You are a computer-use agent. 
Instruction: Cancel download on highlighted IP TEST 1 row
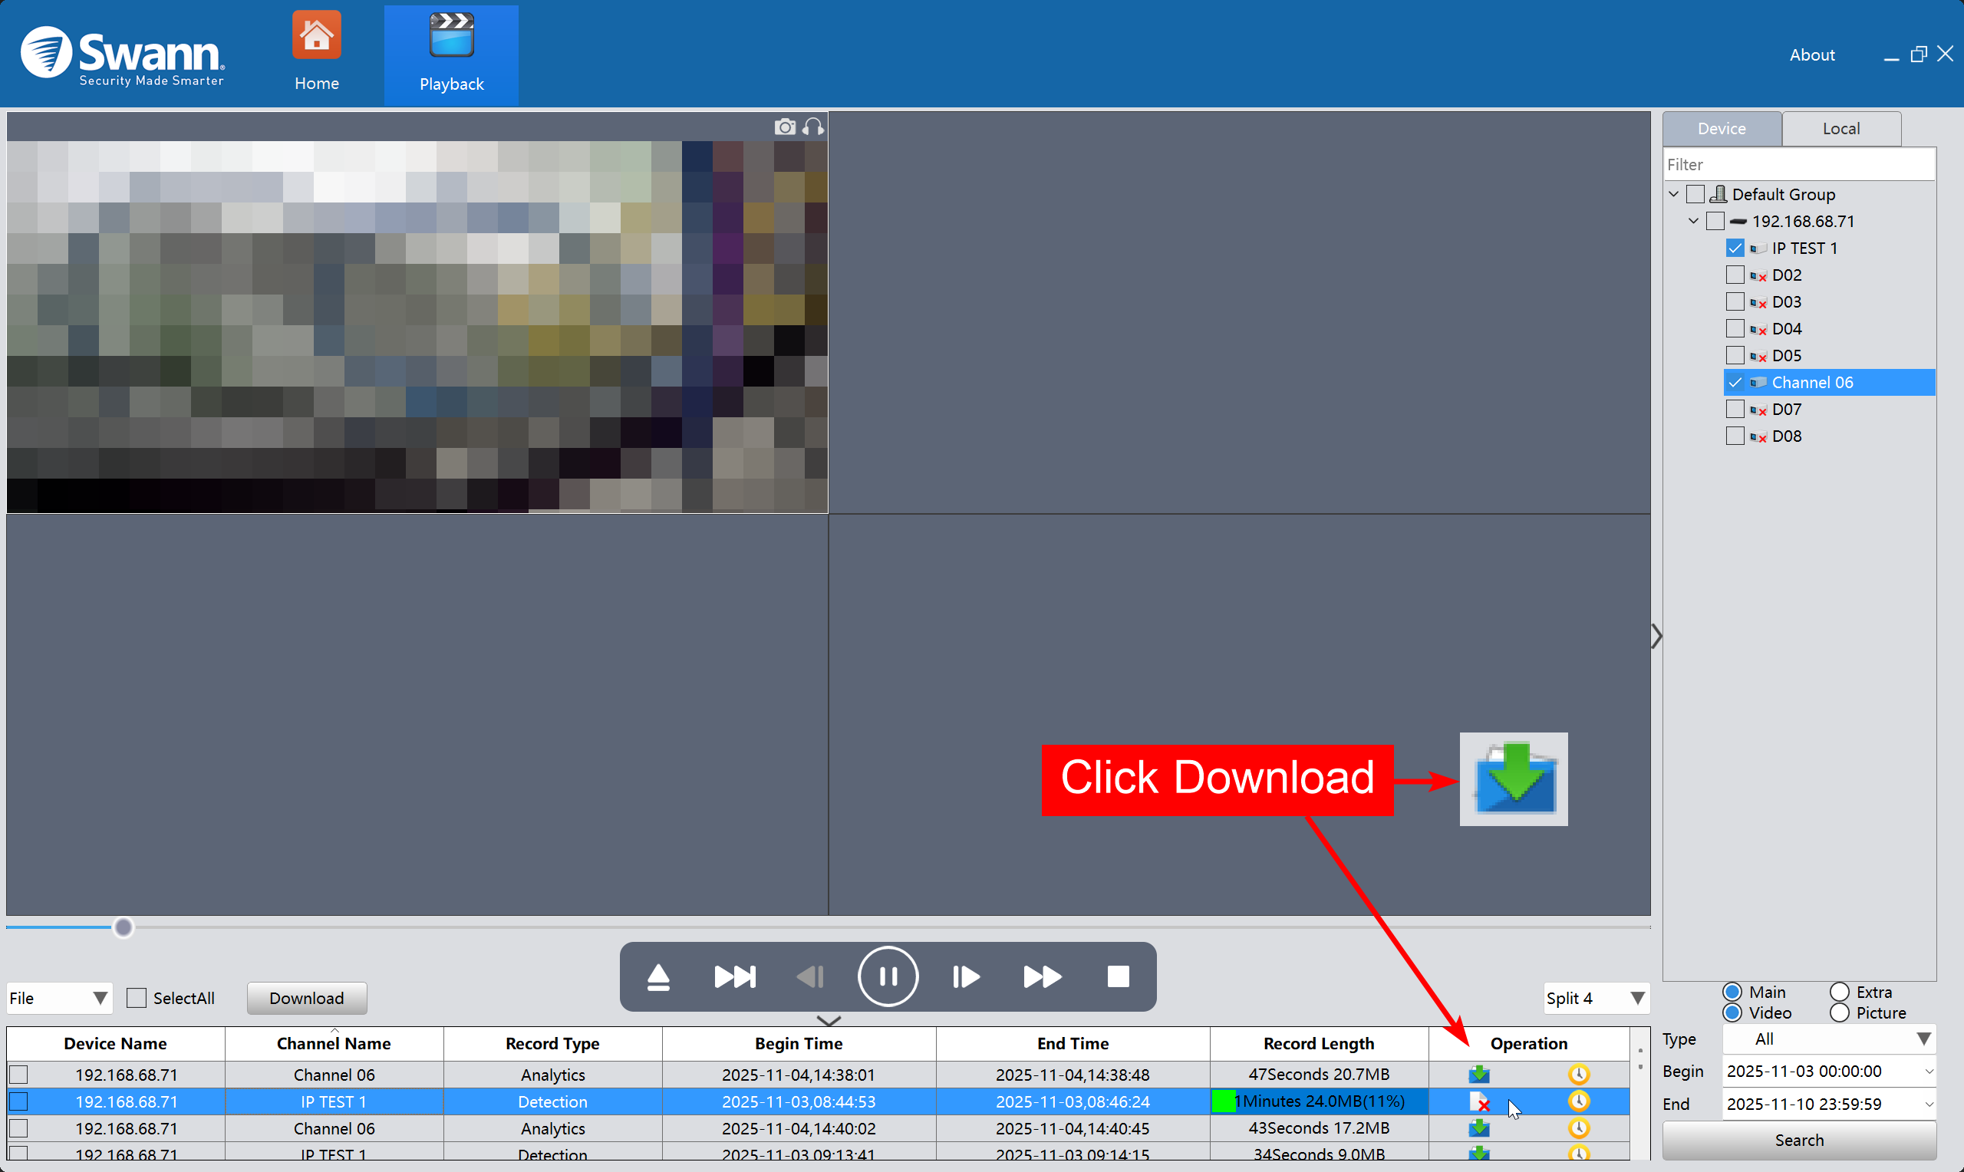pyautogui.click(x=1478, y=1101)
